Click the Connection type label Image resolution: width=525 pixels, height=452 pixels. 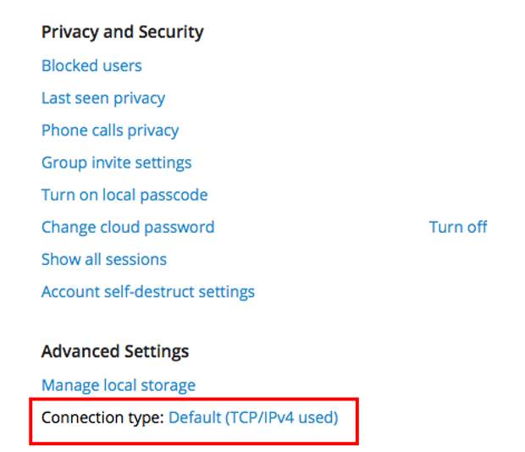click(102, 417)
